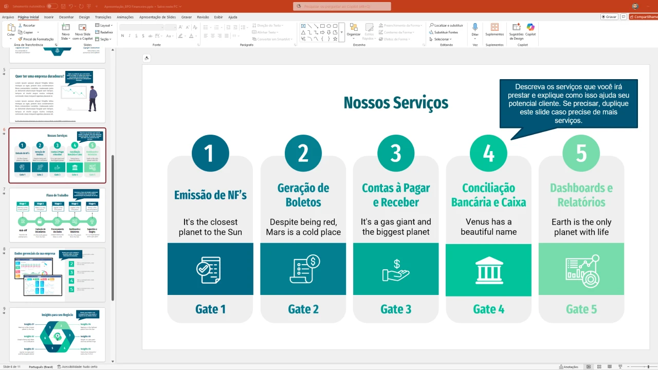Expand the Seção dropdown
Viewport: 658px width, 370px height.
click(104, 39)
